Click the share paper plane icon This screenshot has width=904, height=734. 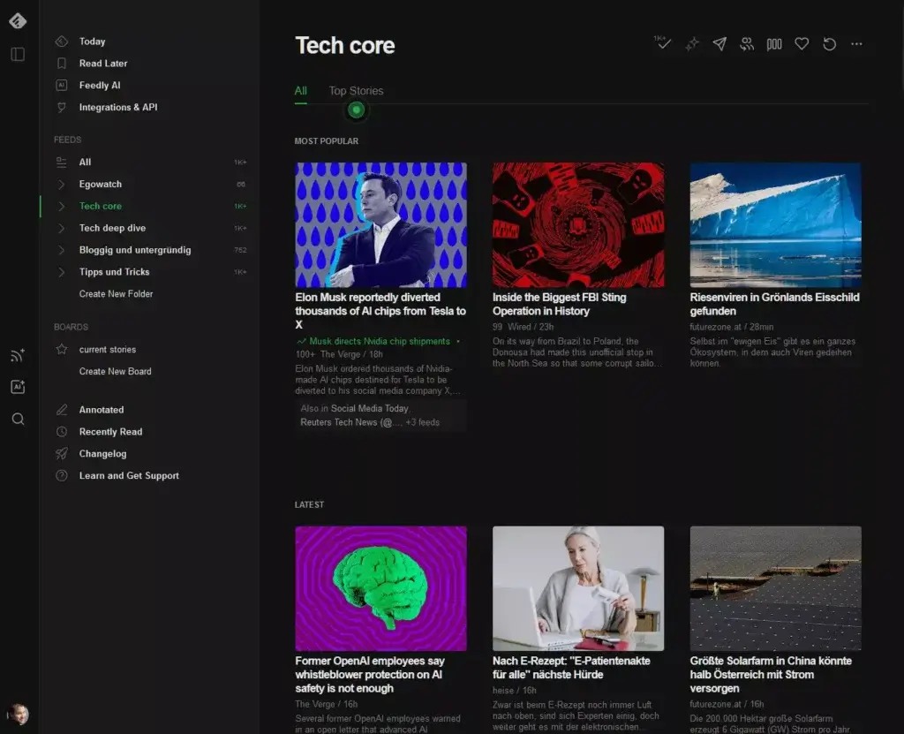pos(719,44)
